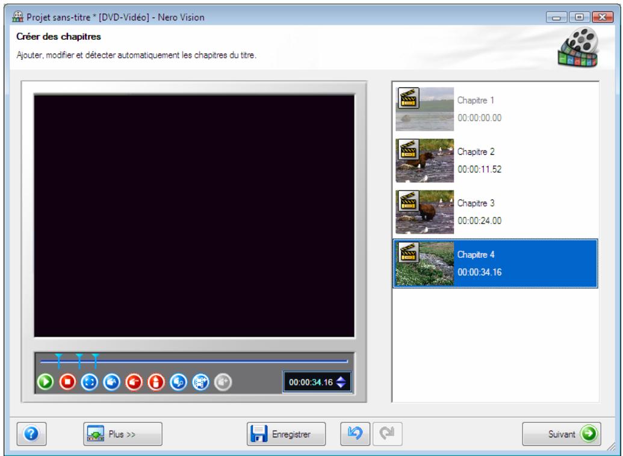Click the clapboard icon on Chapitre 2
This screenshot has height=456, width=623.
[408, 149]
